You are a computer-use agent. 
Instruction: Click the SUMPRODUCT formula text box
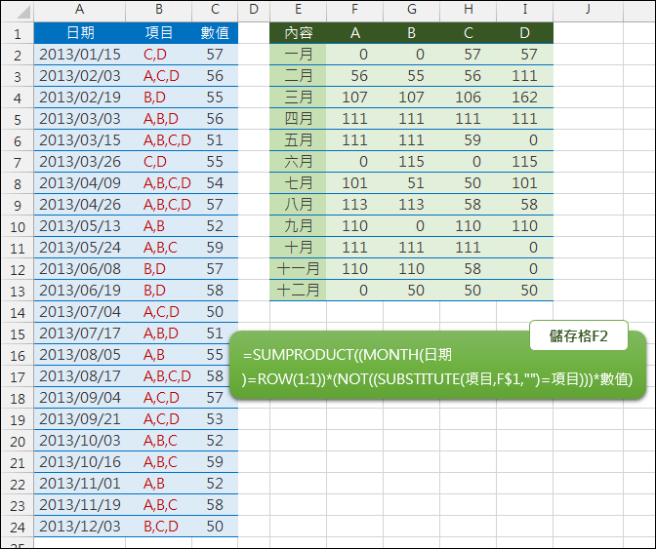pos(437,367)
